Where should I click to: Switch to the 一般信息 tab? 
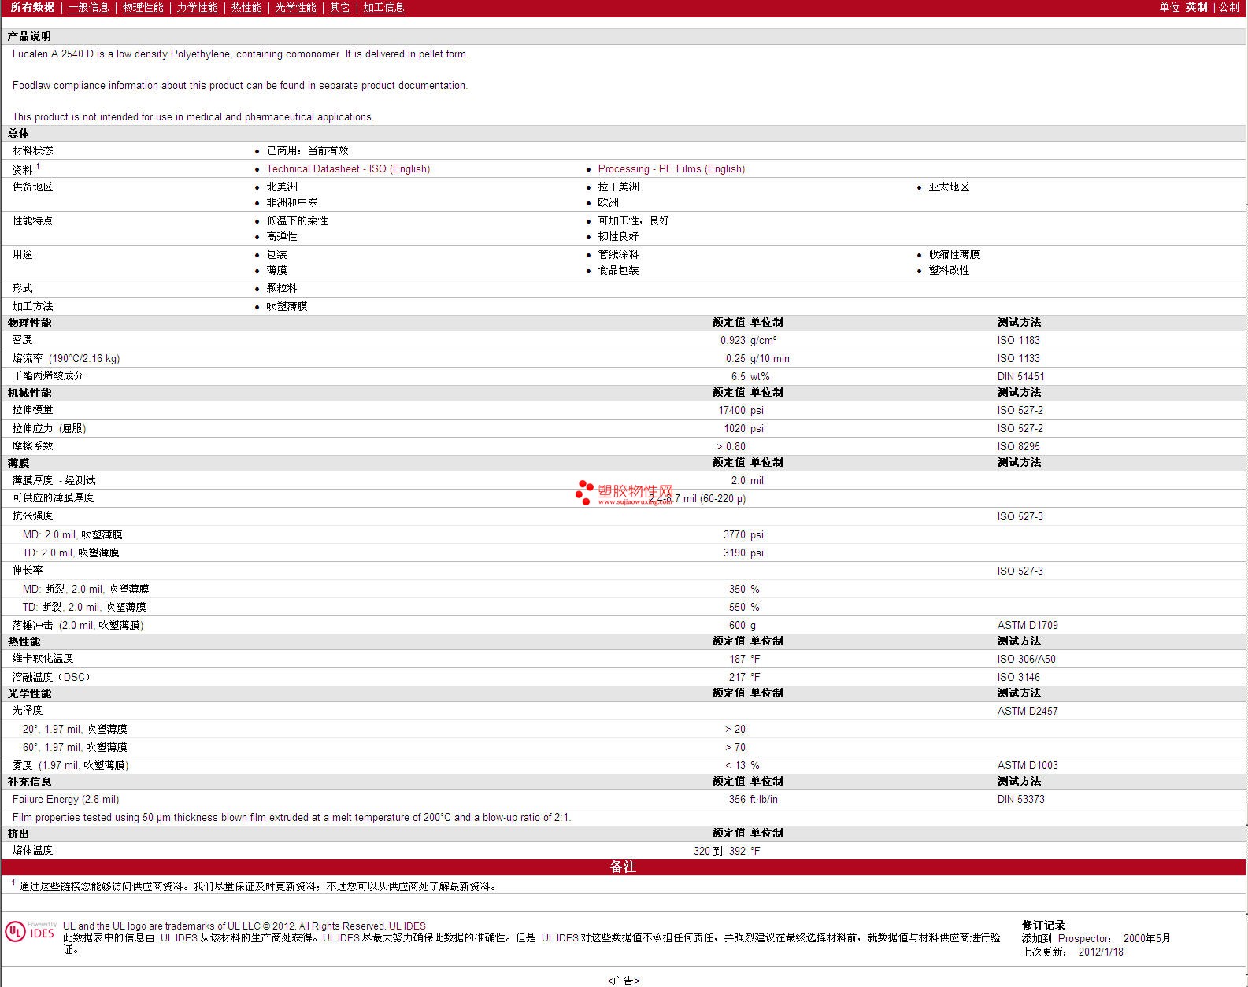click(x=89, y=7)
